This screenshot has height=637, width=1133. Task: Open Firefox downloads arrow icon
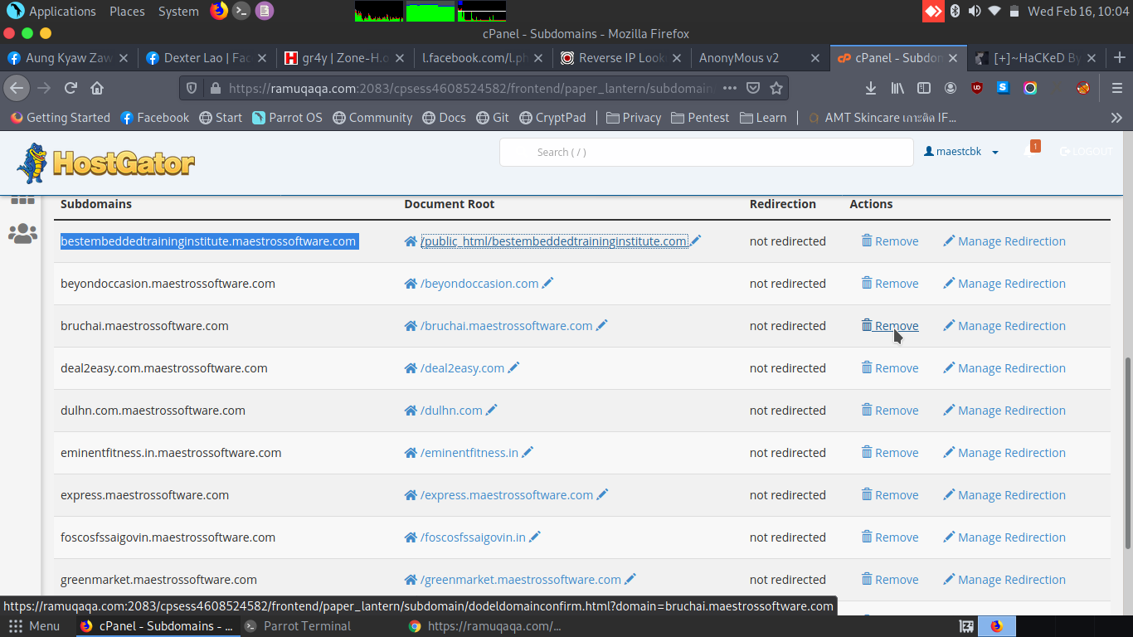871,88
